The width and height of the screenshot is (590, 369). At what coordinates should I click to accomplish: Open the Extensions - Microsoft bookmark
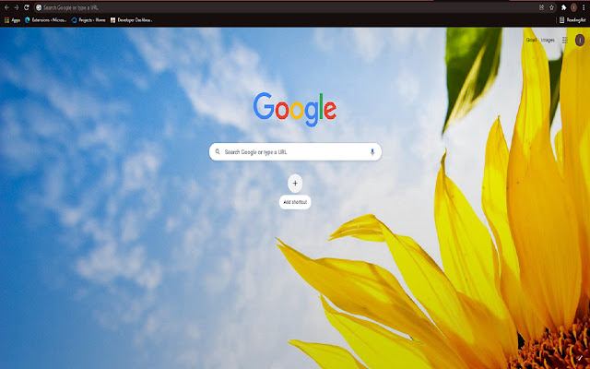point(45,20)
